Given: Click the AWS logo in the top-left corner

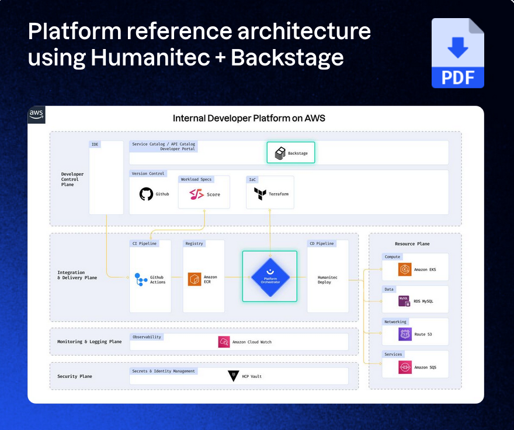Looking at the screenshot, I should (36, 115).
